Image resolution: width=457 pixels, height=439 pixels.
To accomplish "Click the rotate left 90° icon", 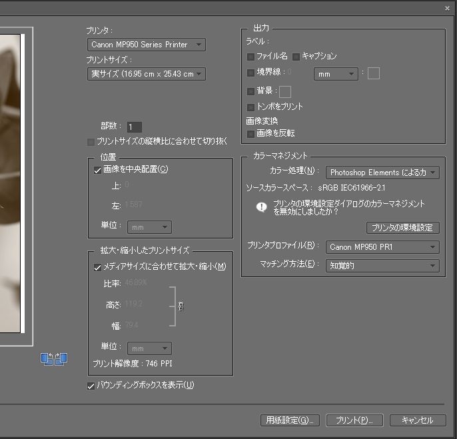I will click(x=47, y=358).
